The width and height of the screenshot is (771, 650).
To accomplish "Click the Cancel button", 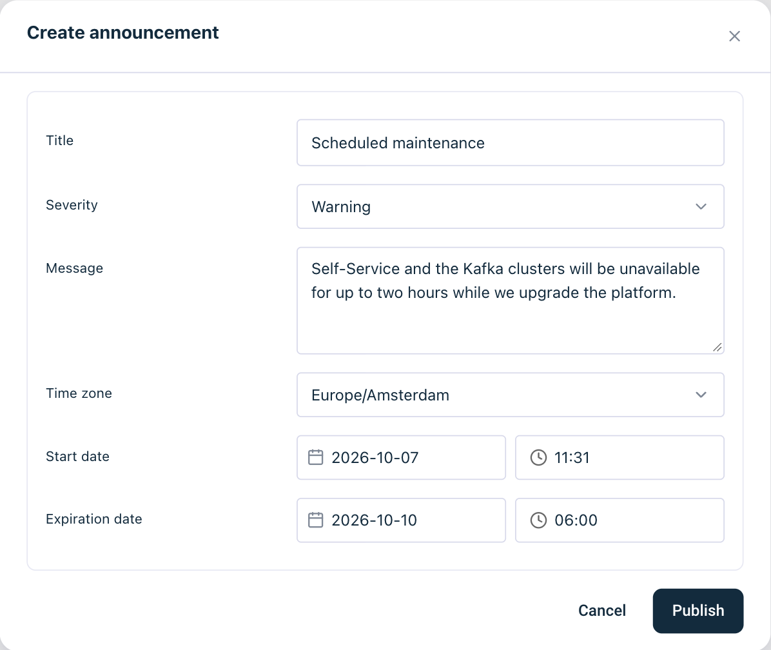I will (x=602, y=611).
